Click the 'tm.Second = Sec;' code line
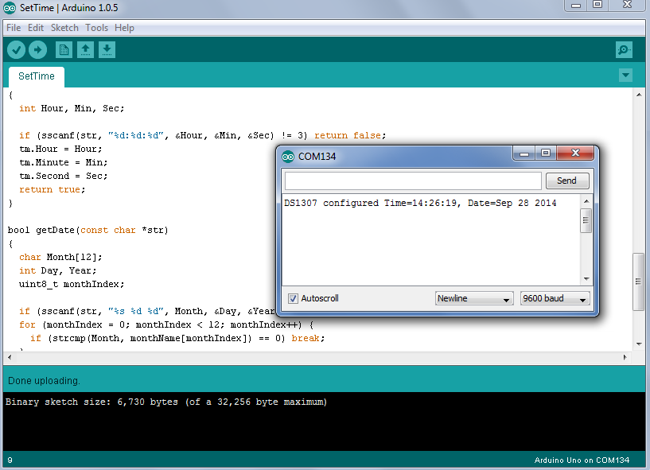650x470 pixels. click(x=63, y=176)
